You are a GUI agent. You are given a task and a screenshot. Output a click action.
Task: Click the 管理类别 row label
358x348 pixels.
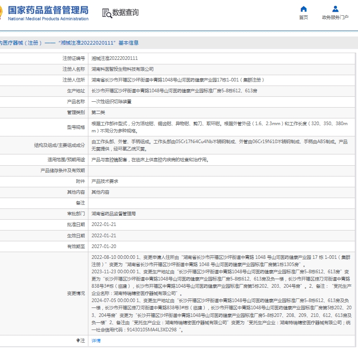pyautogui.click(x=76, y=113)
